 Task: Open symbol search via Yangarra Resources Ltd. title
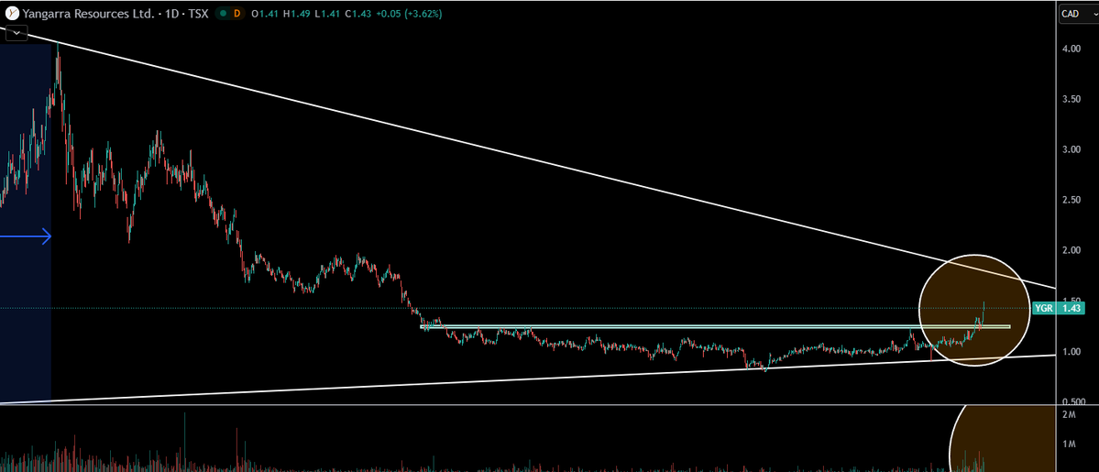[x=88, y=14]
